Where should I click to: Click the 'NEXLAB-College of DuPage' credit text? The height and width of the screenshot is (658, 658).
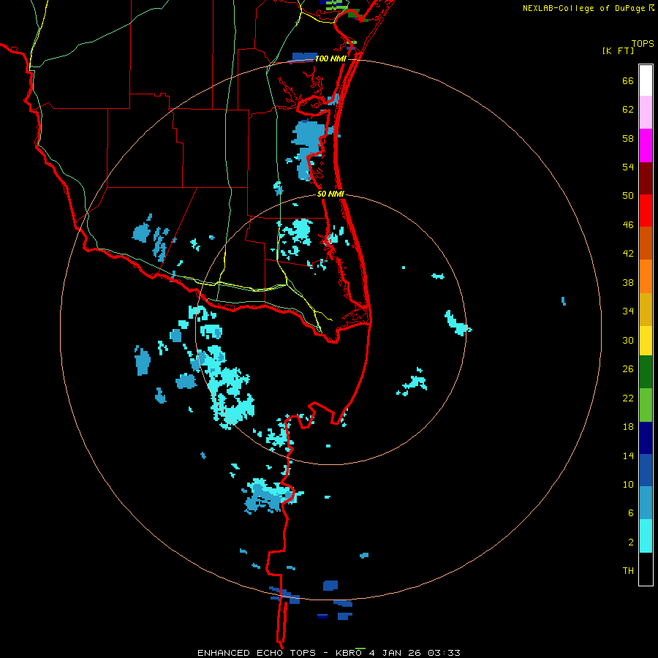[583, 8]
